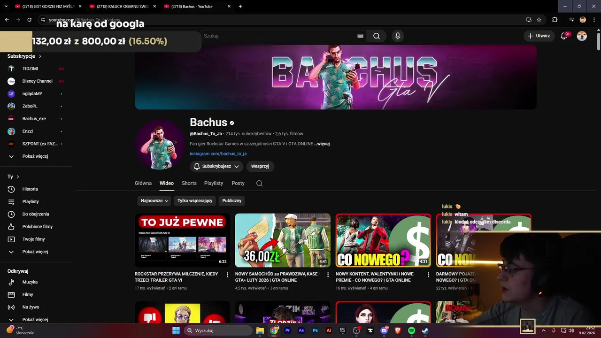
Task: Switch to Główna channel tab
Action: tap(143, 184)
